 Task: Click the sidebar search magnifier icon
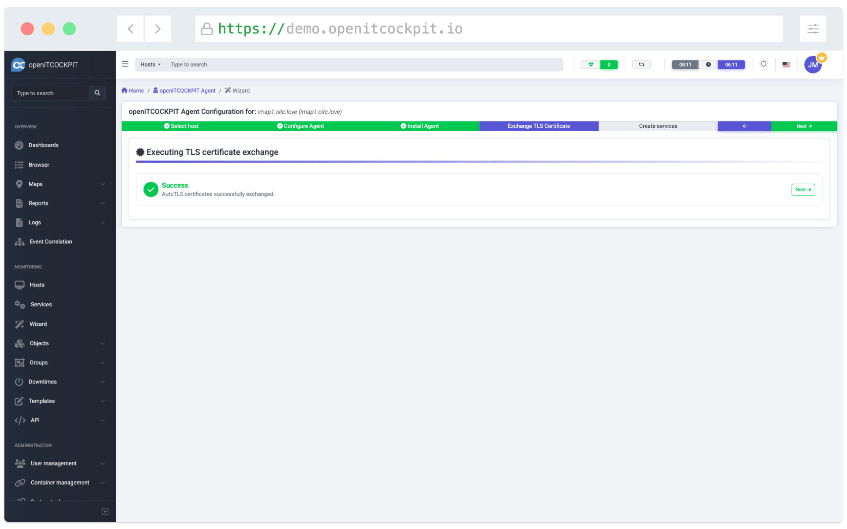point(97,93)
